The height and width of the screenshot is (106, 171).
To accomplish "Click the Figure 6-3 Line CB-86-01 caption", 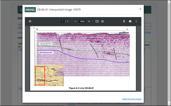I will (81, 88).
